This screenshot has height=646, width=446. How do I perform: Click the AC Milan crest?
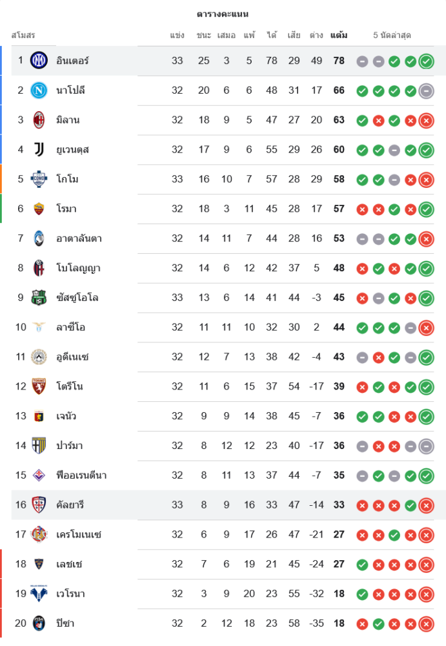click(39, 120)
